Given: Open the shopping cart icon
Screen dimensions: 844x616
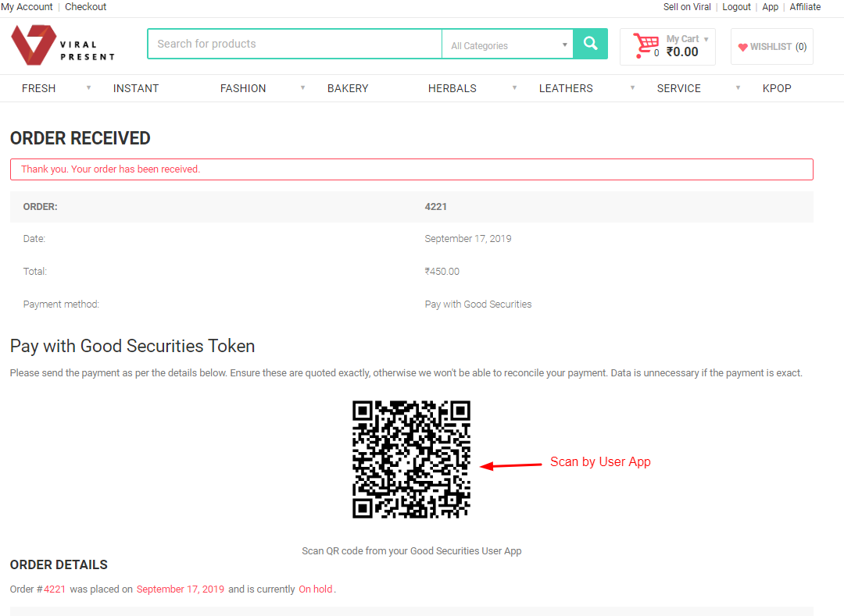Looking at the screenshot, I should pyautogui.click(x=646, y=46).
